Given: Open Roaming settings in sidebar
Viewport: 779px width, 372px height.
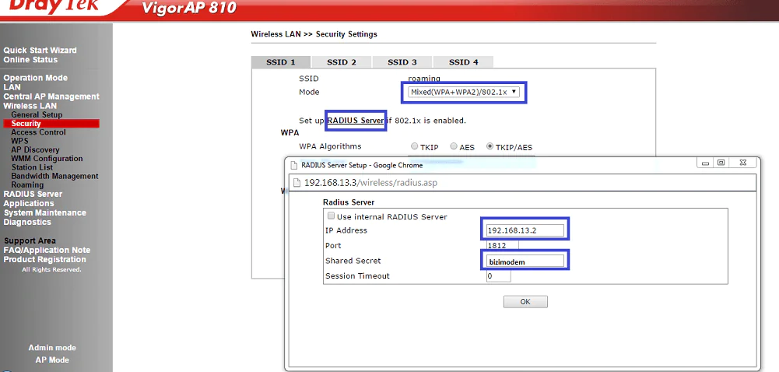Looking at the screenshot, I should click(27, 184).
